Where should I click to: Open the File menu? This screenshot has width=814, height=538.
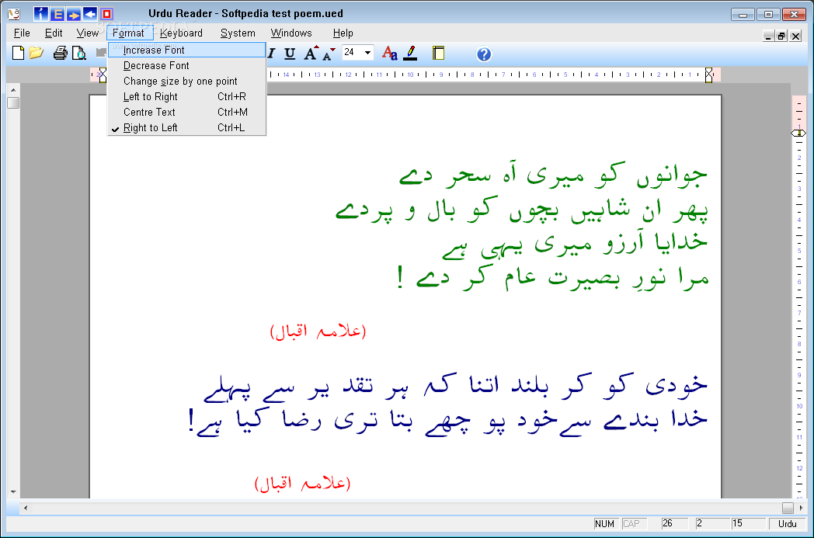point(22,33)
